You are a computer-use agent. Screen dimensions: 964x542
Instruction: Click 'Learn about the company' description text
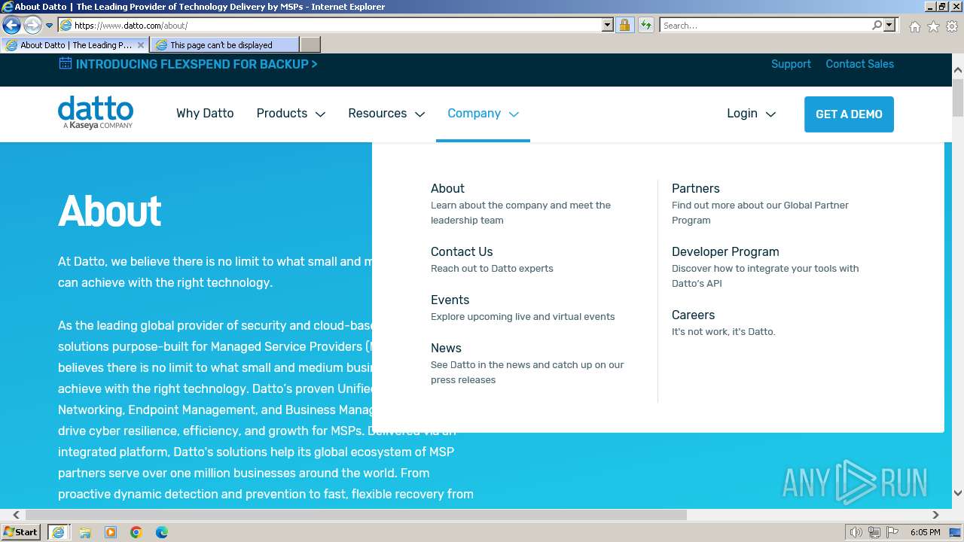click(x=520, y=212)
